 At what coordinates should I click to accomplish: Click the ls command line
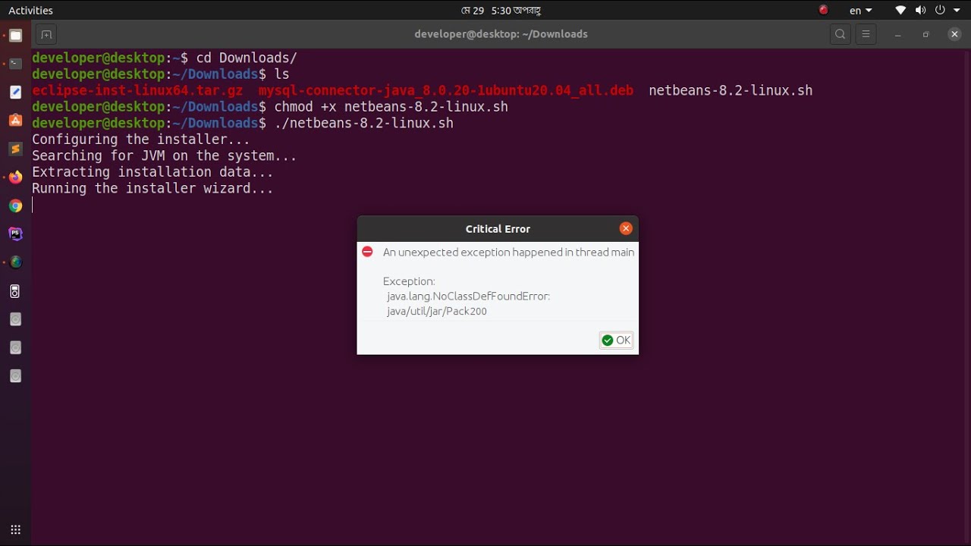pyautogui.click(x=161, y=74)
